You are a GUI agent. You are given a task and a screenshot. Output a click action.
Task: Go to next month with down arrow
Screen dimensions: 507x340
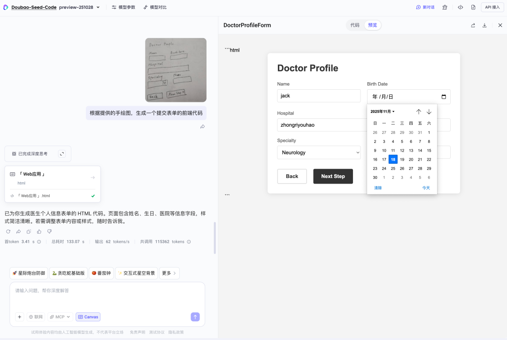point(429,112)
